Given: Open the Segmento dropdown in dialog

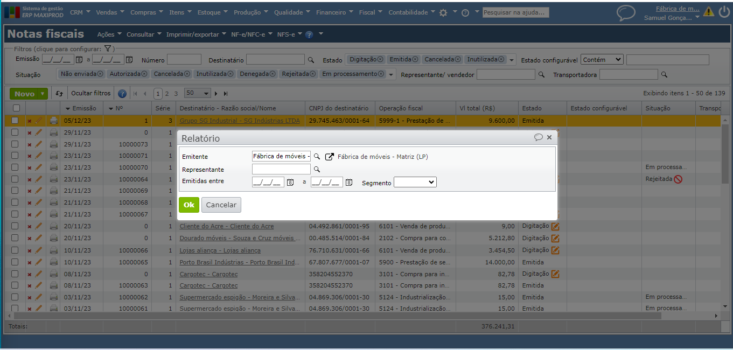Looking at the screenshot, I should [415, 183].
